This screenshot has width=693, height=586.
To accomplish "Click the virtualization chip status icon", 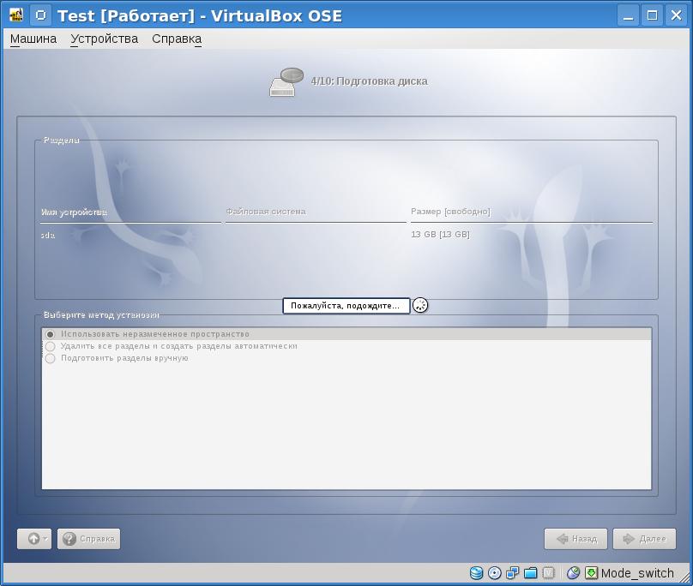I will tap(549, 573).
